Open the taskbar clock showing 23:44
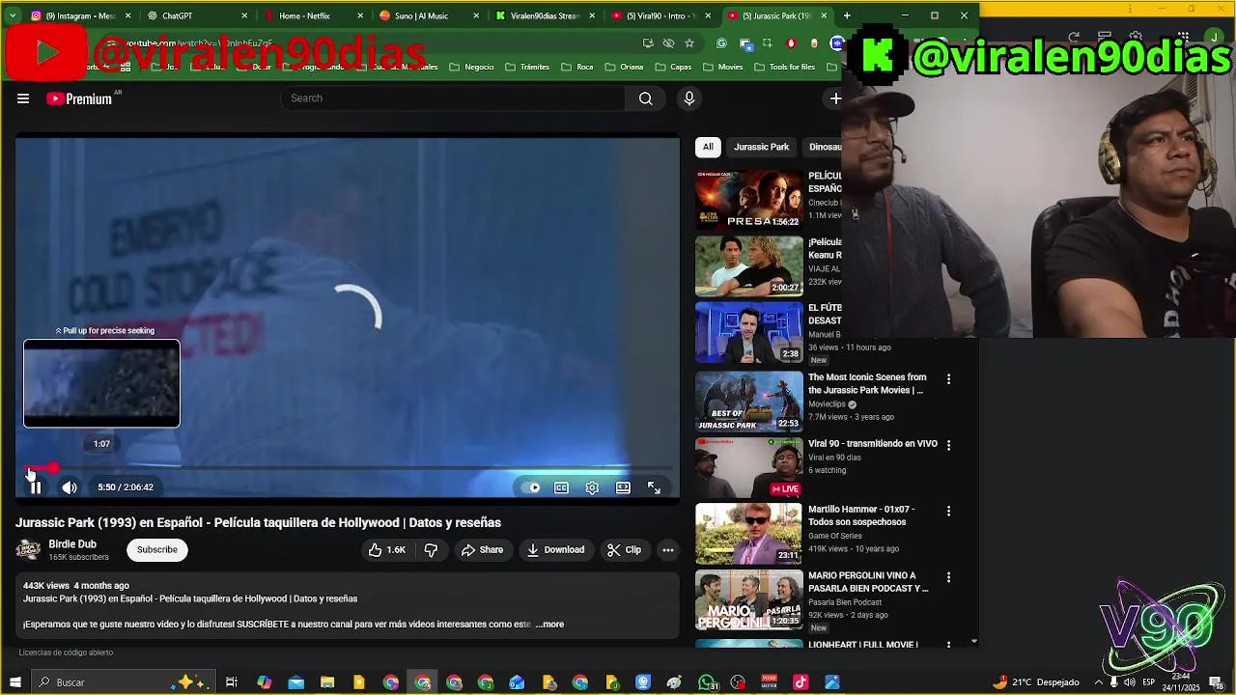This screenshot has height=695, width=1236. click(x=1180, y=682)
